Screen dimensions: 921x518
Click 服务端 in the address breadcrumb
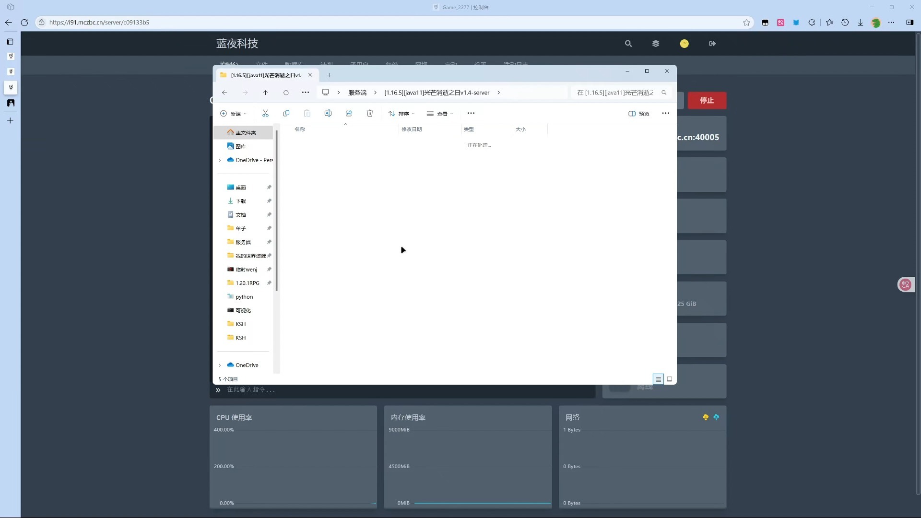tap(357, 93)
